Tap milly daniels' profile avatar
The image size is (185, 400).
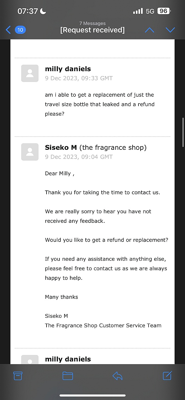tap(30, 73)
